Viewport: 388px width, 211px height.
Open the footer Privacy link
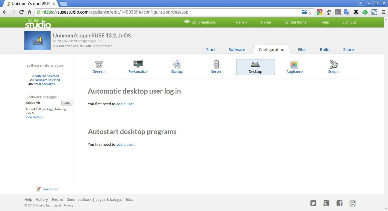click(68, 205)
